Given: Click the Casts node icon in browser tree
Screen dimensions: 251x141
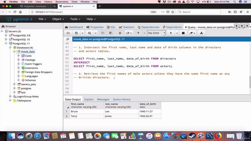Looking at the screenshot, I should (x=23, y=56).
